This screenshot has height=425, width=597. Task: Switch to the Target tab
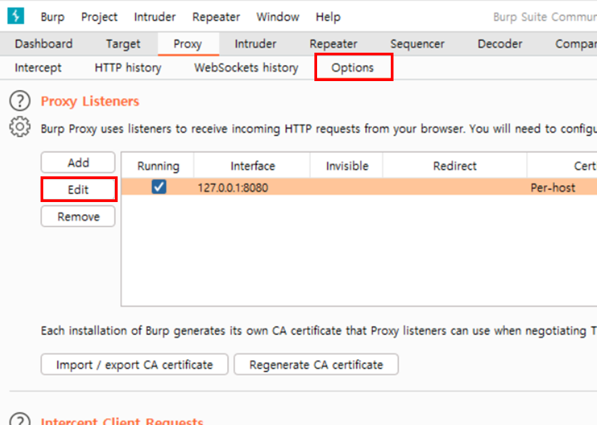coord(123,44)
